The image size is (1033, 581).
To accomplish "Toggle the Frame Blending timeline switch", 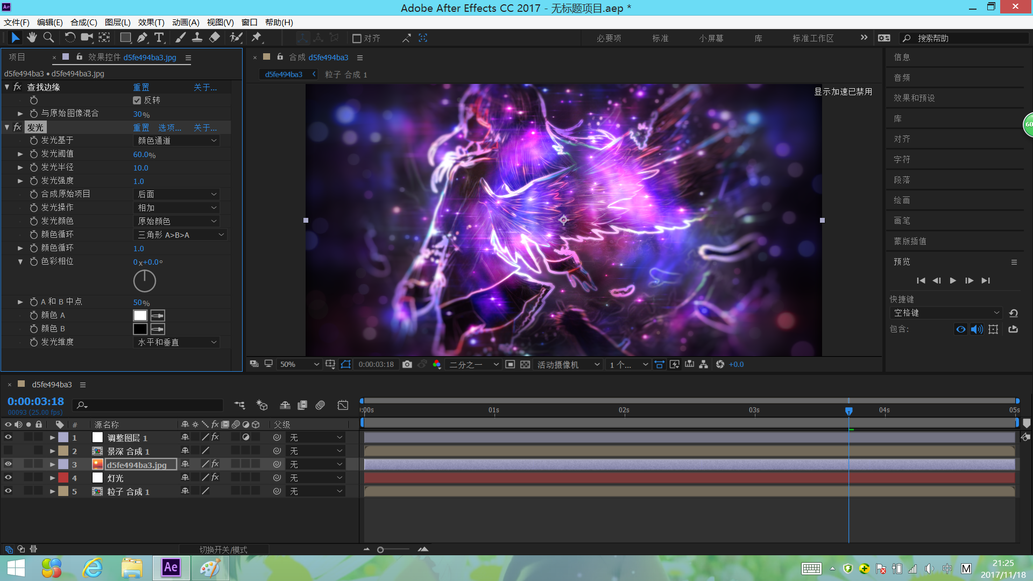I will click(302, 405).
